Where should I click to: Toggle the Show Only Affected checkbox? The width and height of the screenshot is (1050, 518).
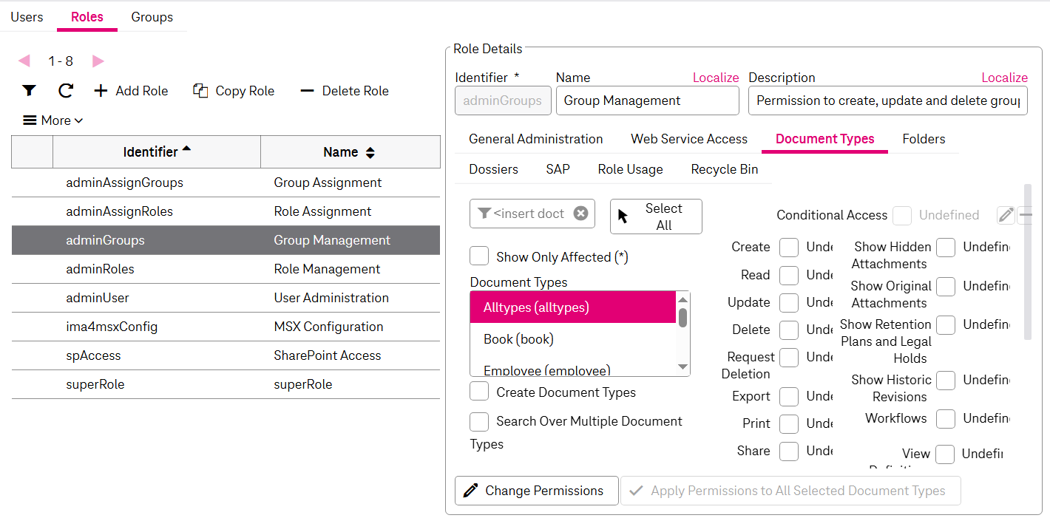(x=479, y=256)
